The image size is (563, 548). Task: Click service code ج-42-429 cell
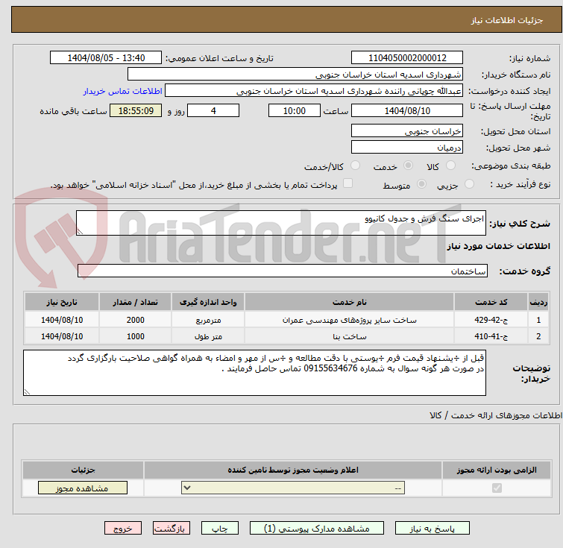[491, 320]
